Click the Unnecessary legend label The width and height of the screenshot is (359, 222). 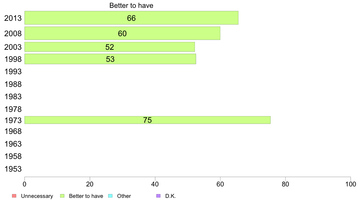pos(37,196)
